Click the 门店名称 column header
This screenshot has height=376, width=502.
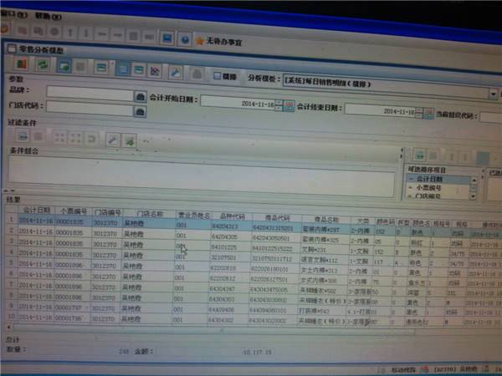coord(149,213)
